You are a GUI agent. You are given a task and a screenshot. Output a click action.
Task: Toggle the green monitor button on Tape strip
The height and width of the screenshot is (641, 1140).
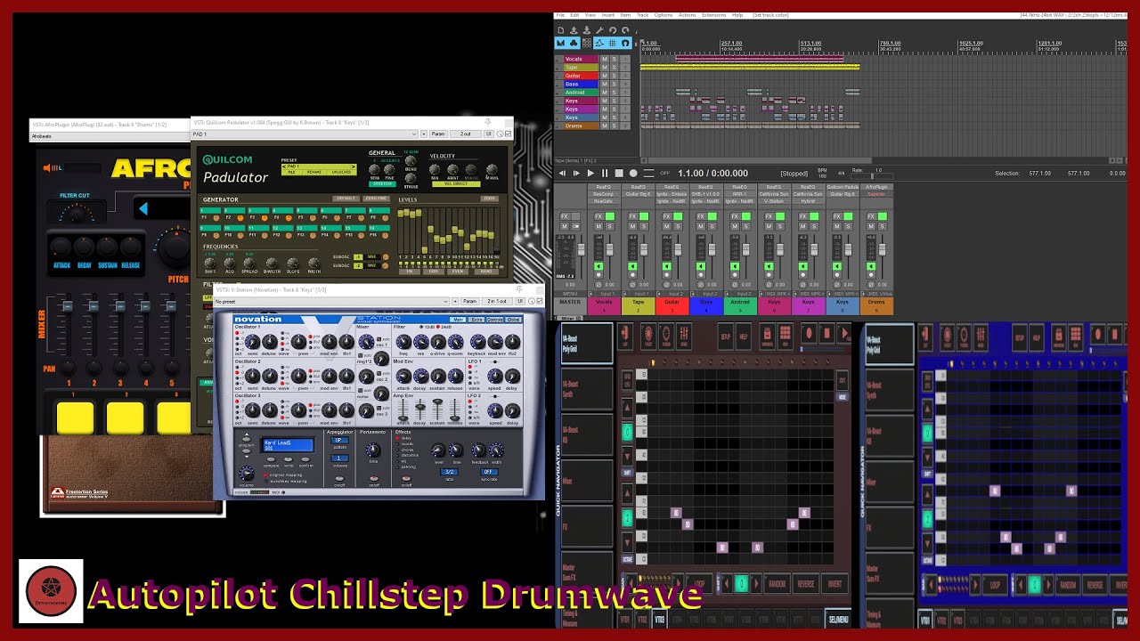632,267
